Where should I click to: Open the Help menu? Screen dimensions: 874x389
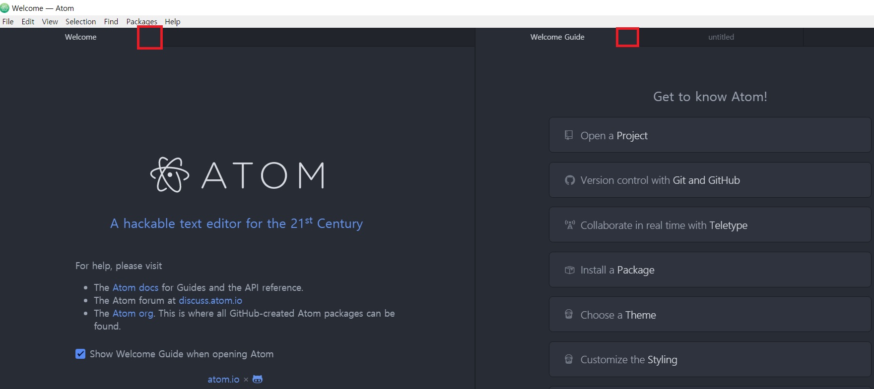(173, 21)
